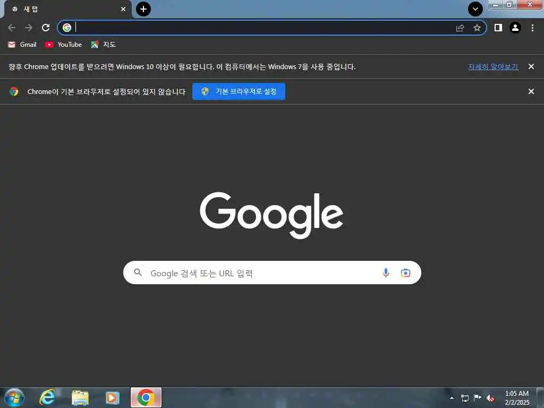Search by image with camera icon
The width and height of the screenshot is (544, 408).
405,273
